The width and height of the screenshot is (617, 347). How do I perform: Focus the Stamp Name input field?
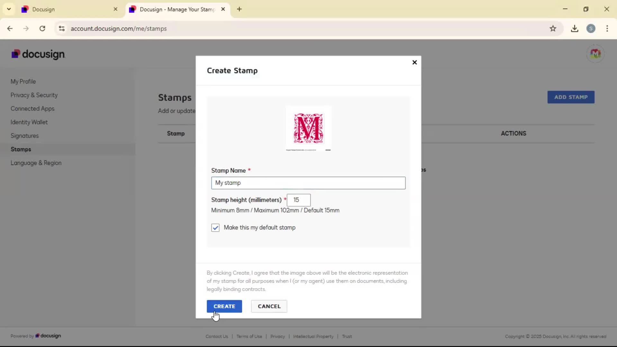pos(308,183)
